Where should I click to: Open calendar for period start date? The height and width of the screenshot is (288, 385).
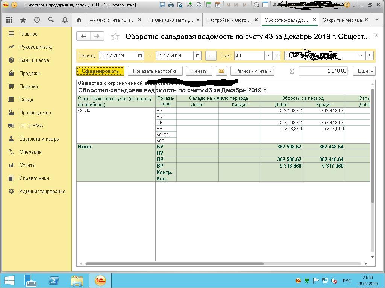tap(140, 55)
